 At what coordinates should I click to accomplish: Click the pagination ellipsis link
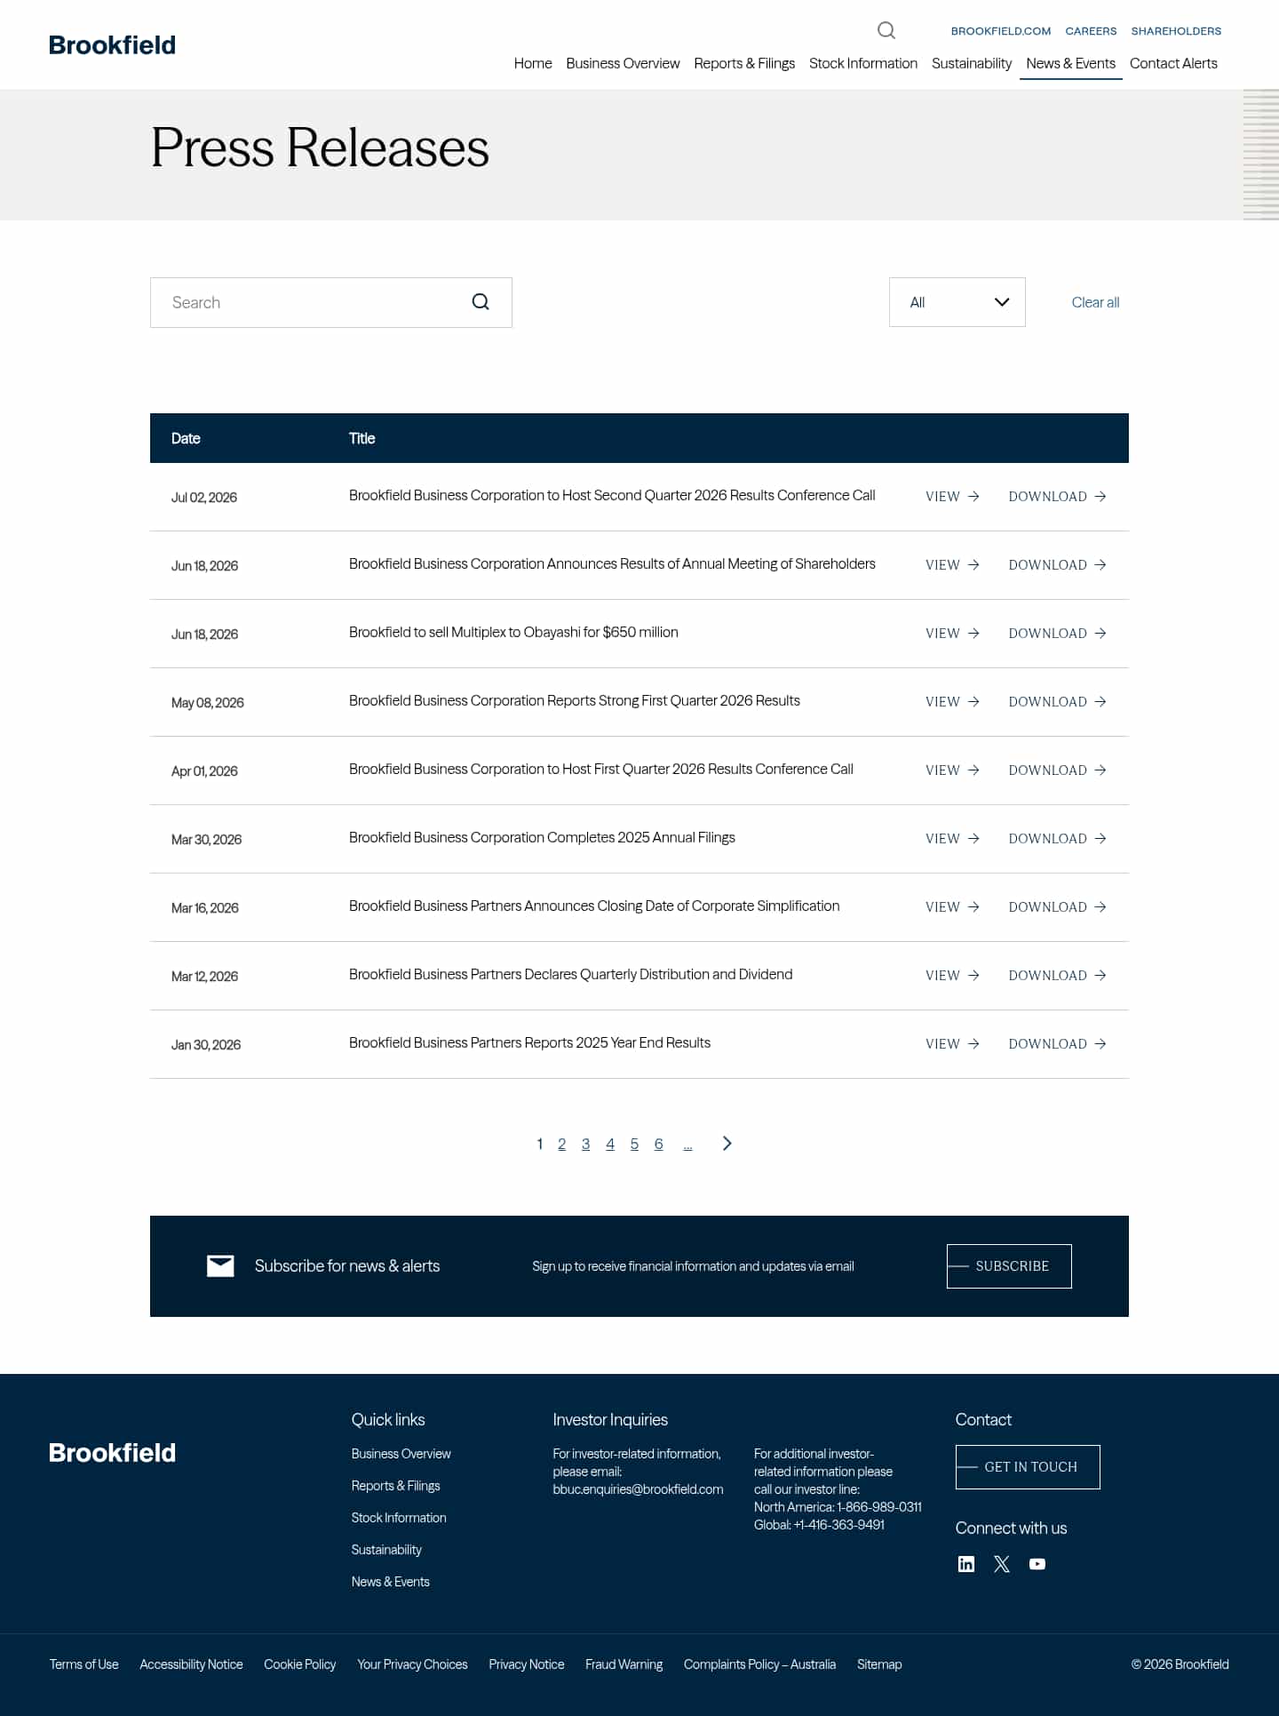point(687,1146)
